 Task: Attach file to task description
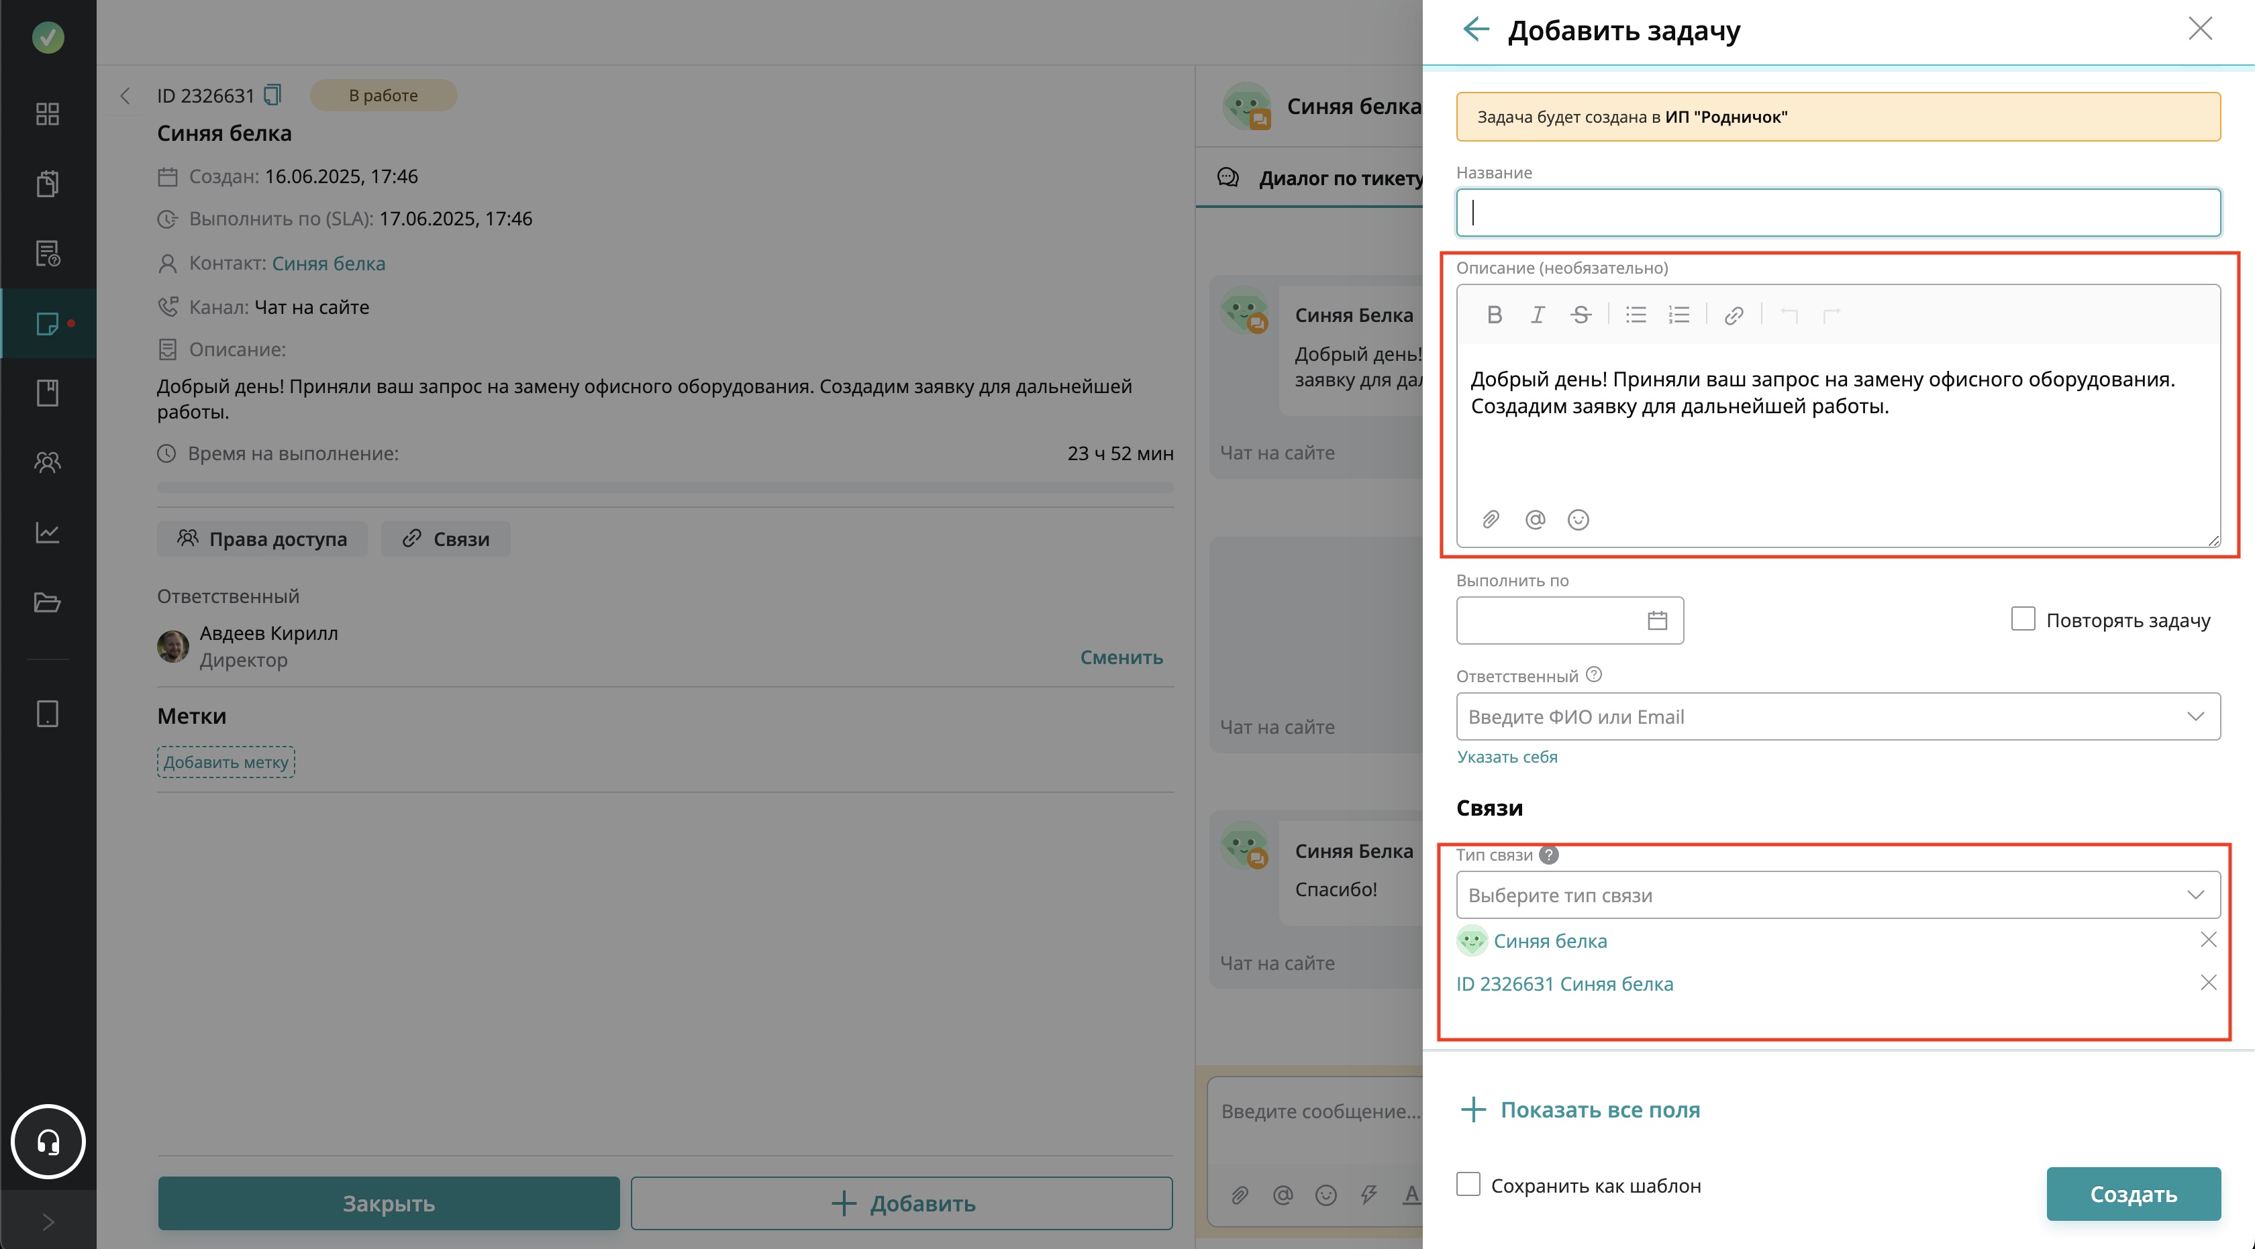[1491, 520]
